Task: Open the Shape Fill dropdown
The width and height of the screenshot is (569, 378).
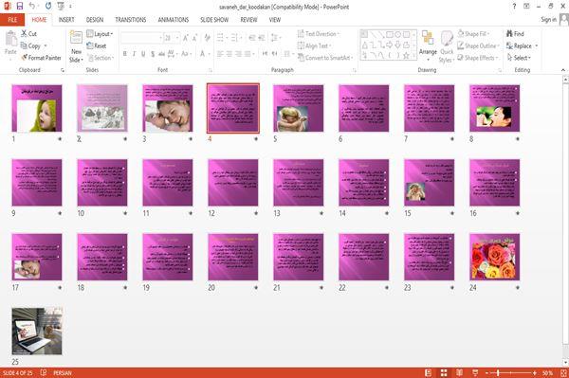Action: point(473,34)
